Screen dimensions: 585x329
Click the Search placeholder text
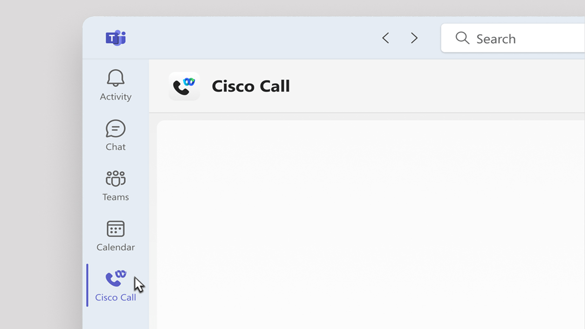[x=496, y=39]
